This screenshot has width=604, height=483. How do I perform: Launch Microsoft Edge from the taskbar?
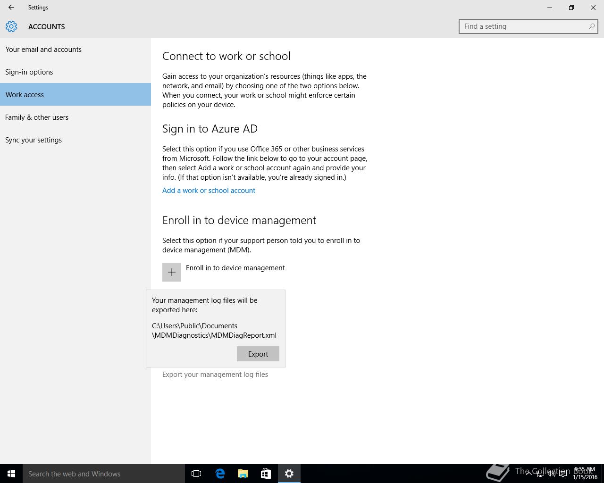pos(220,474)
